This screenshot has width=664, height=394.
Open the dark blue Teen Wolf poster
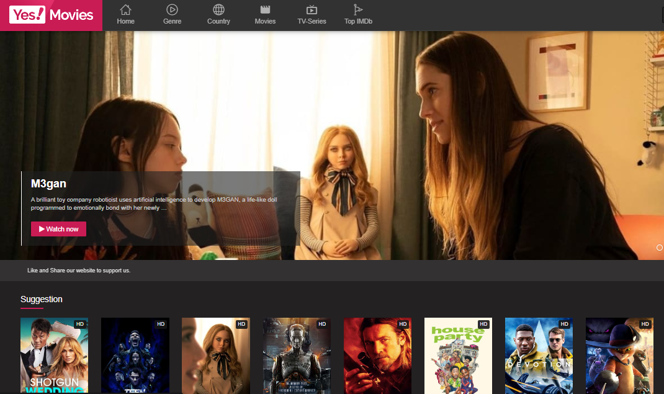(x=135, y=356)
